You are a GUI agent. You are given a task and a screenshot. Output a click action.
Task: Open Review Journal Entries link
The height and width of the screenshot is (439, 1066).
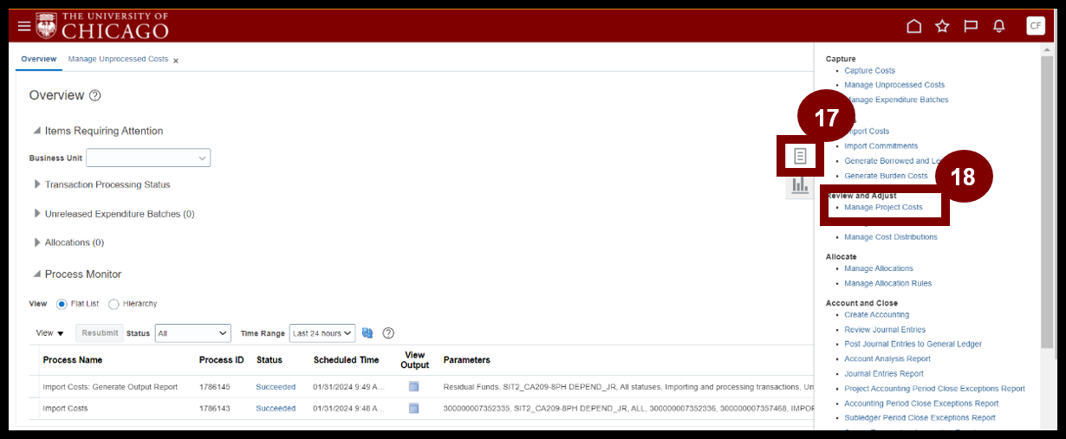[x=885, y=330]
